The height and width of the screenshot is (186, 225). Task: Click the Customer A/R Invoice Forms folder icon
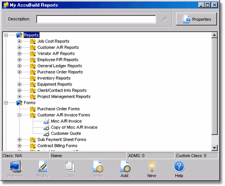click(33, 115)
